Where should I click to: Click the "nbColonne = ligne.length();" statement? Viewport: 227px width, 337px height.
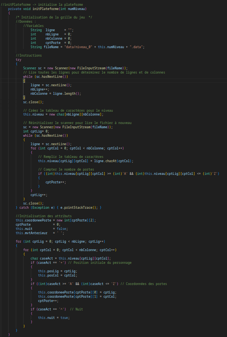pyautogui.click(x=56, y=93)
